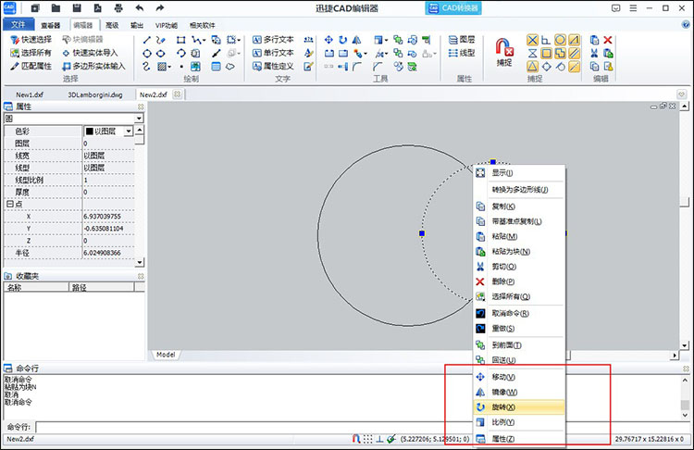Select the revision Cloud tool
Image resolution: width=694 pixels, height=450 pixels.
tap(230, 67)
